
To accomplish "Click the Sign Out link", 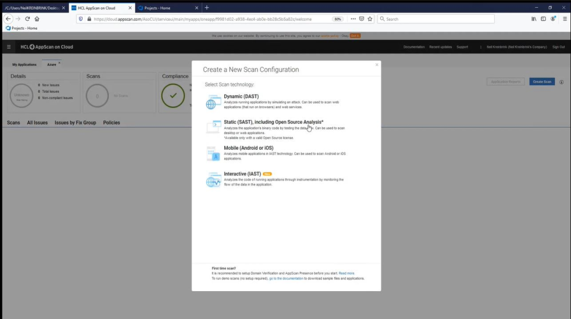I will coord(559,47).
